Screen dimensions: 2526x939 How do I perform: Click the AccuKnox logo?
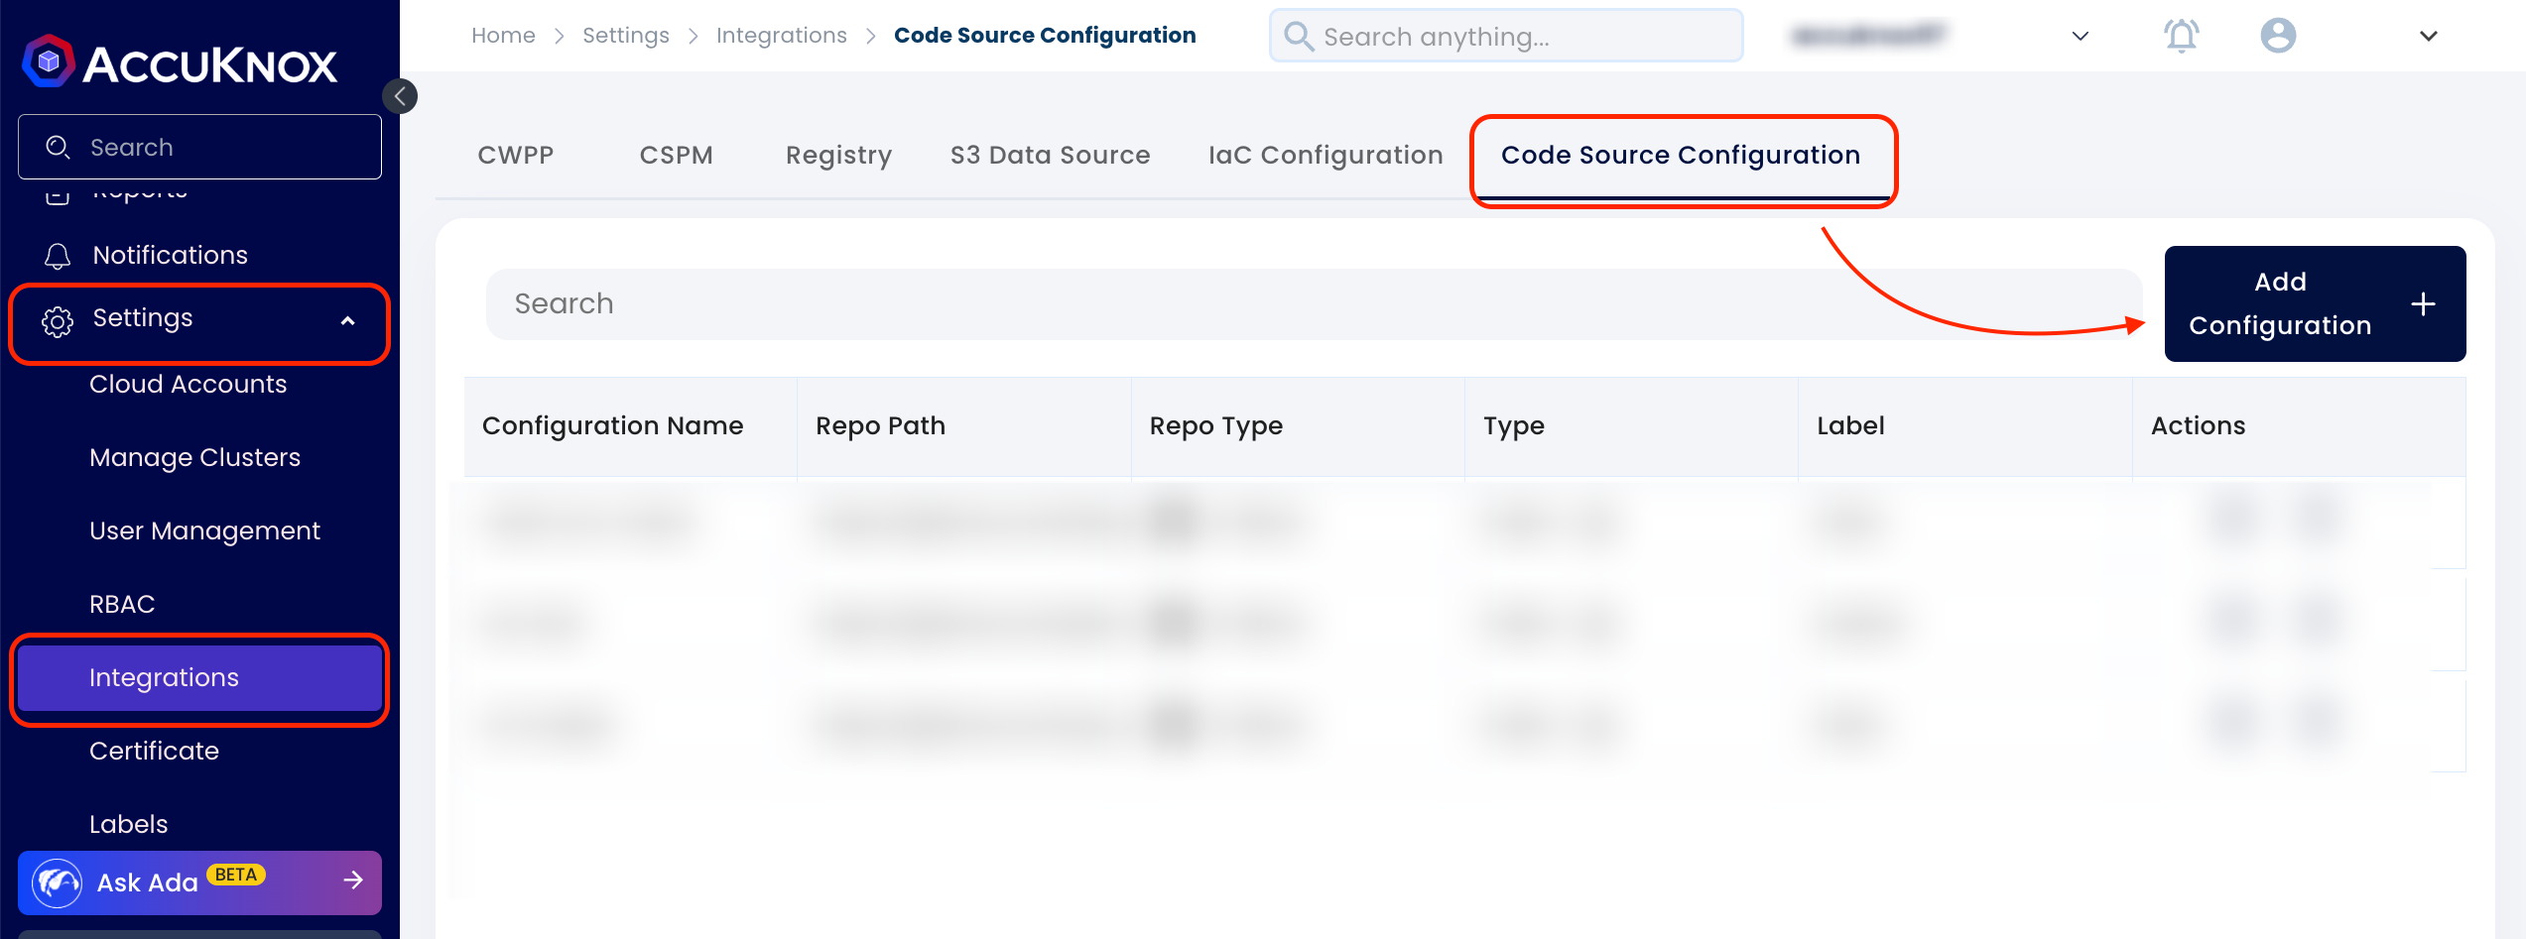click(180, 62)
